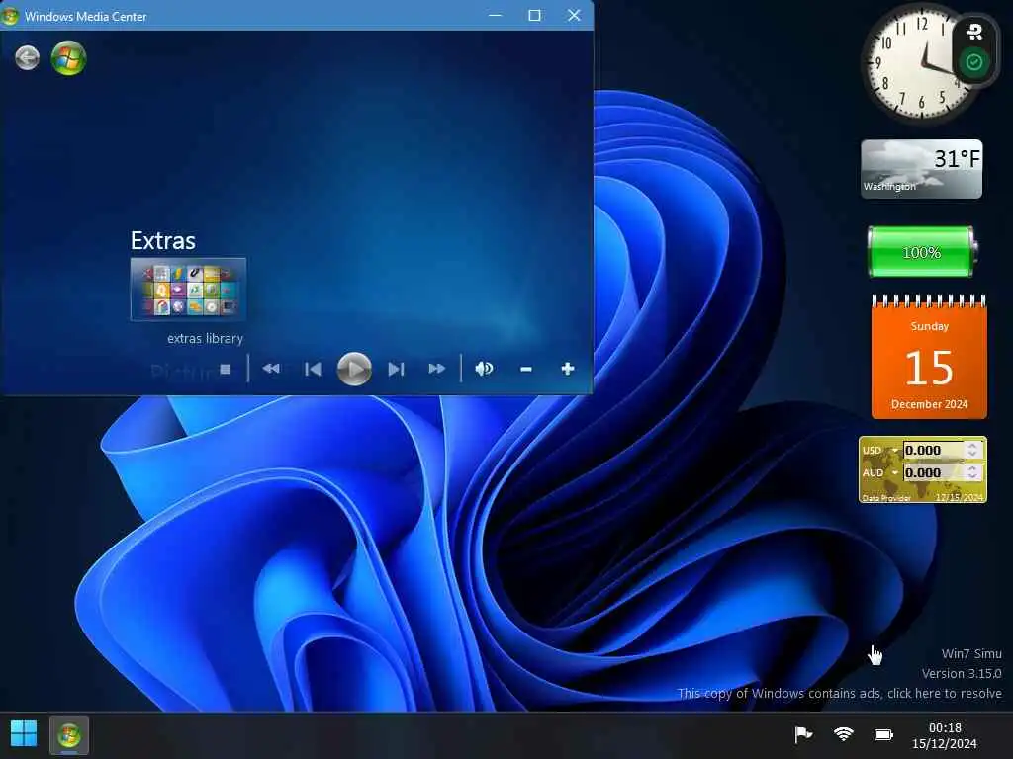Step the AUD amount spinner
Viewport: 1013px width, 759px height.
tap(972, 472)
